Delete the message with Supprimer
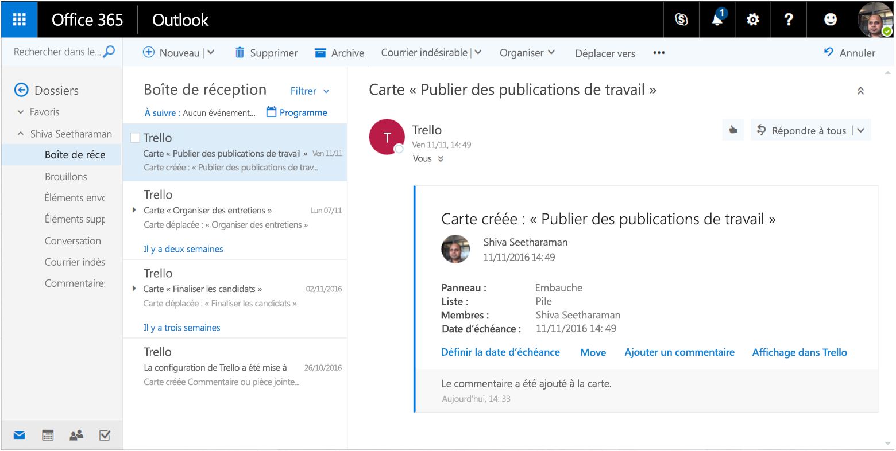Screen dimensions: 896x451 (x=267, y=53)
